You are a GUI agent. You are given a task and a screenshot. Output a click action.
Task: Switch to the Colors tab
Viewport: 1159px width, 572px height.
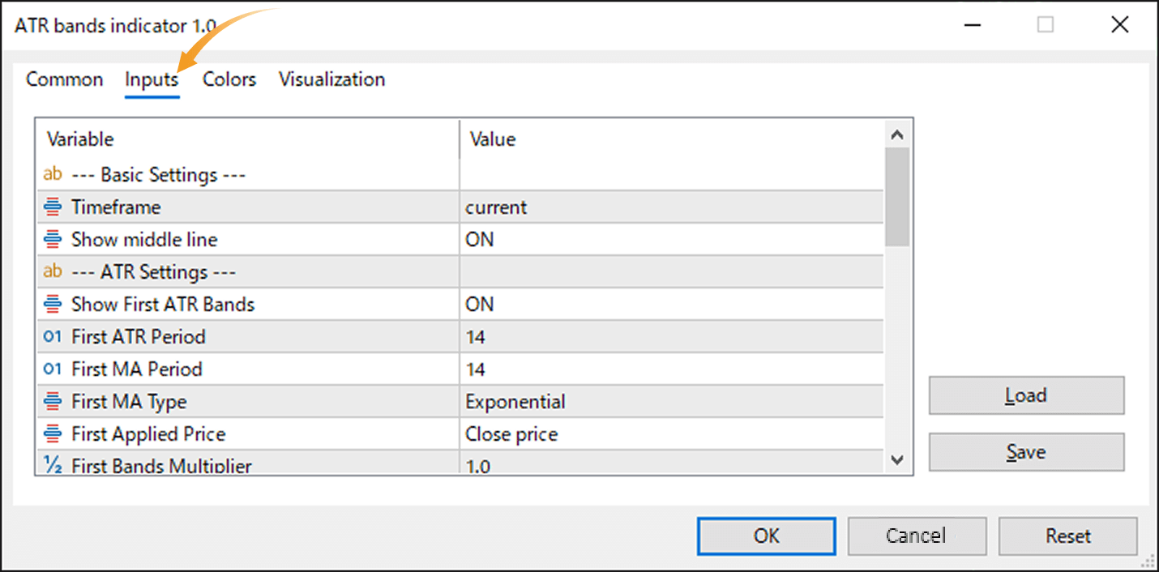tap(229, 79)
